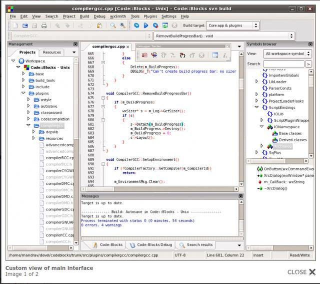Open the Messages tabs list arrow

click(x=239, y=245)
